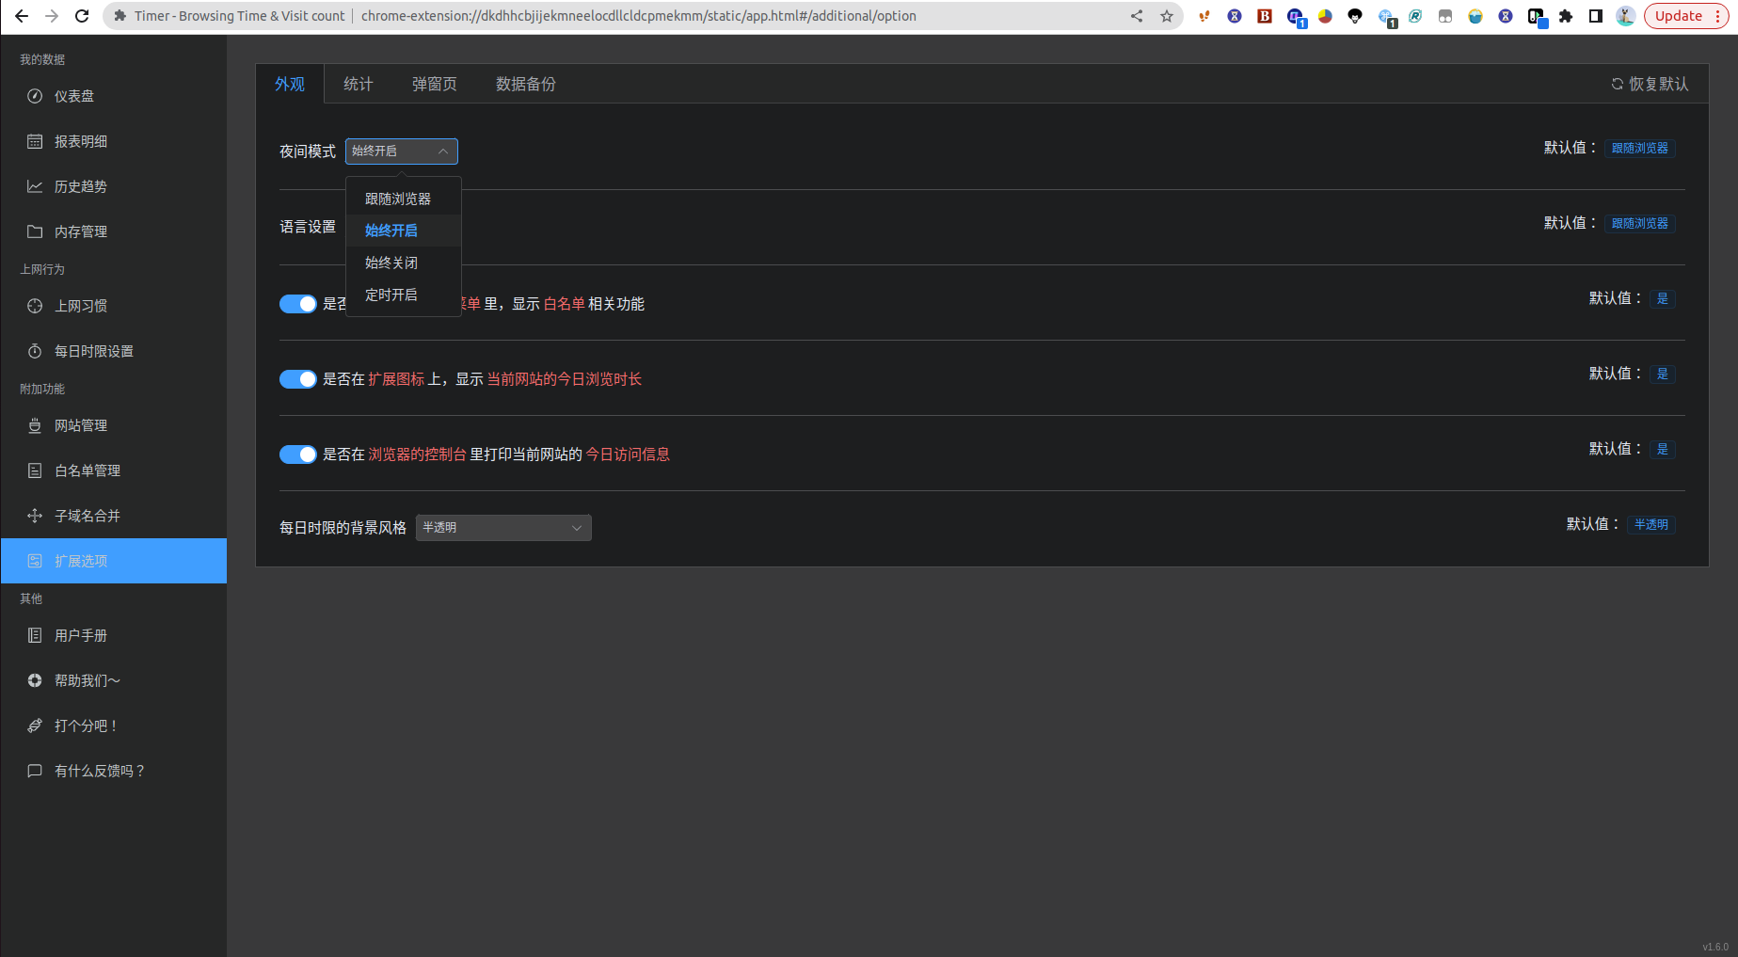Click the Chrome Update button
This screenshot has height=957, width=1738.
click(x=1679, y=16)
